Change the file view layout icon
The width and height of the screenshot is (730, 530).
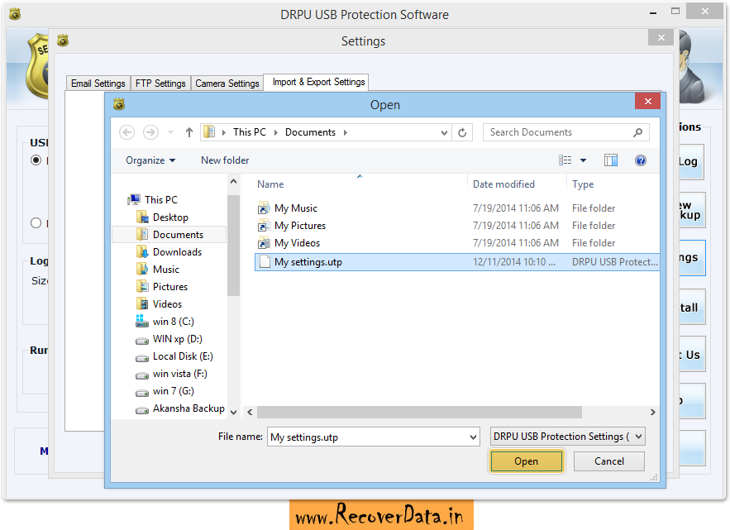coord(565,160)
